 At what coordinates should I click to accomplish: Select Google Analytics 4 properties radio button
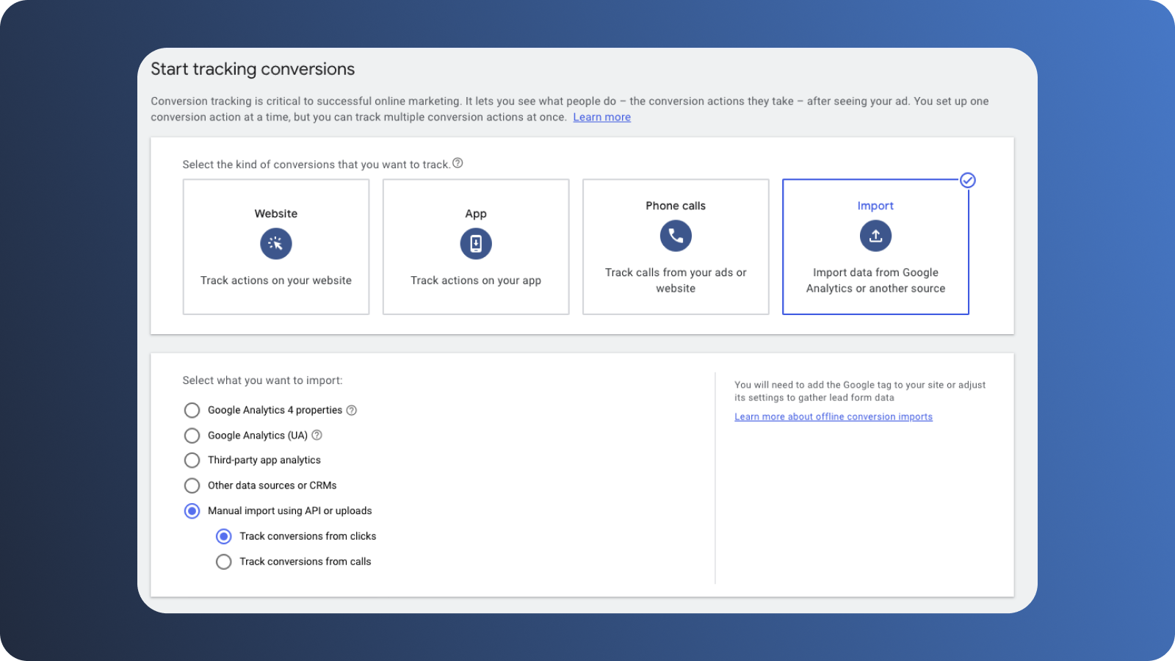192,410
